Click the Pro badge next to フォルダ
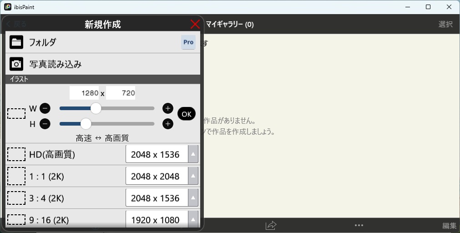The width and height of the screenshot is (460, 233). click(x=188, y=42)
